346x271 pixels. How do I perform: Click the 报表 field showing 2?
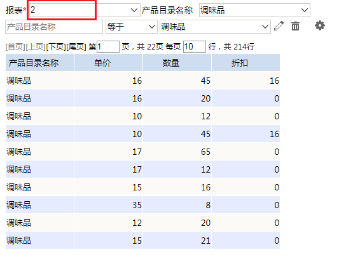62,10
